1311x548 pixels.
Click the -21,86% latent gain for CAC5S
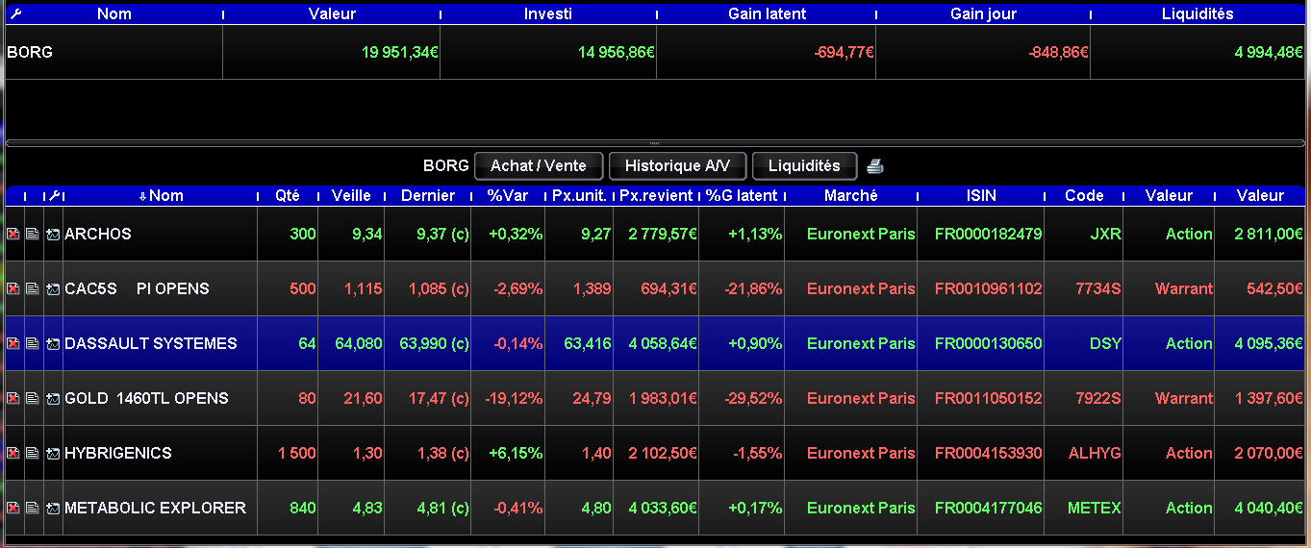(x=752, y=288)
